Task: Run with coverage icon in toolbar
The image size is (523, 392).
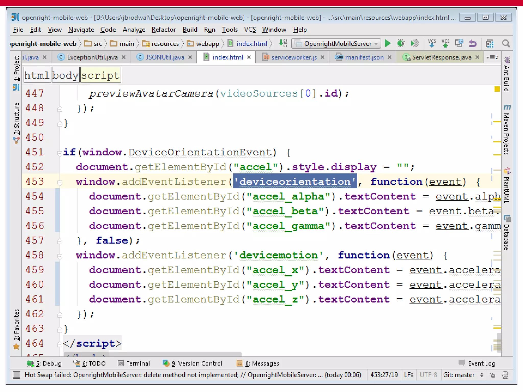Action: (415, 44)
